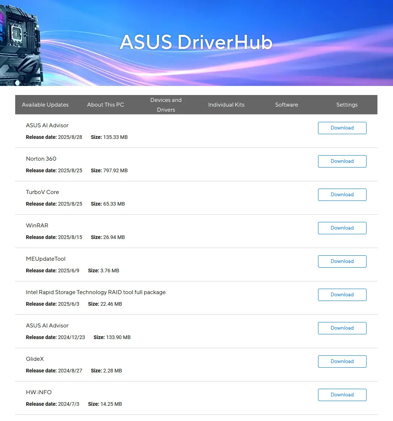393x421 pixels.
Task: Click the 14.25 MB size value
Action: point(111,404)
